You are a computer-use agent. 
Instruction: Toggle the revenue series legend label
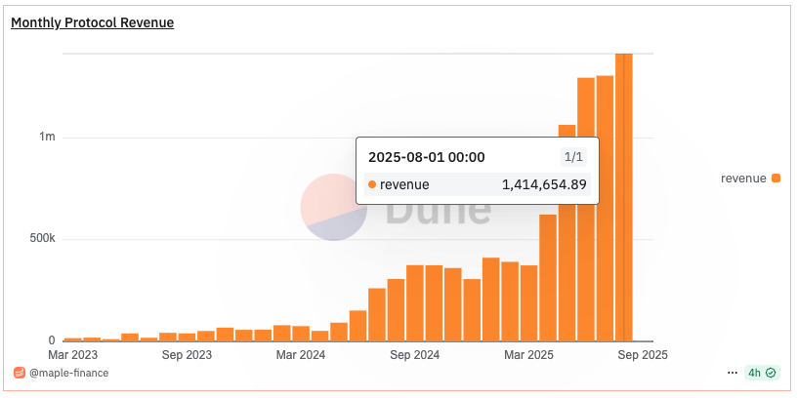[x=743, y=179]
